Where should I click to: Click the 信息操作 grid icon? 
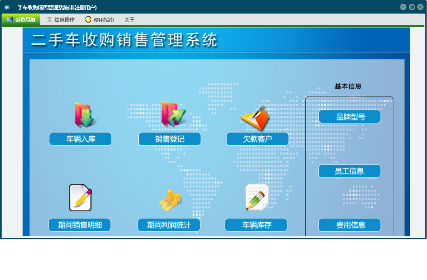point(49,19)
